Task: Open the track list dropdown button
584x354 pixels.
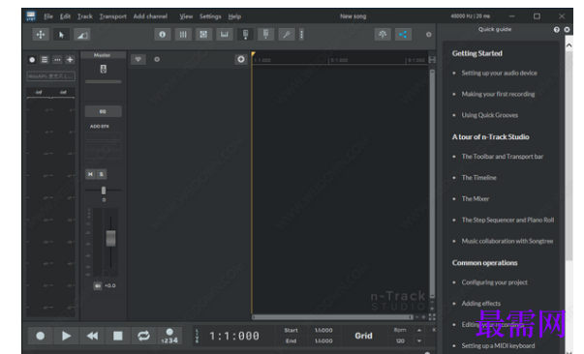Action: click(x=138, y=59)
